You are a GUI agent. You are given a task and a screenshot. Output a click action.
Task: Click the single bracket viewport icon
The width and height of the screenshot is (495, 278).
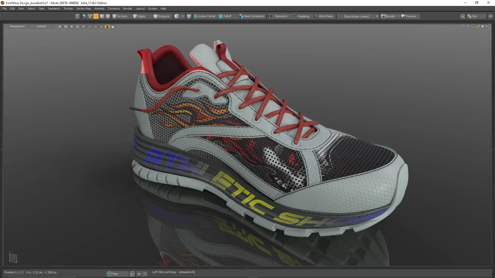101,27
